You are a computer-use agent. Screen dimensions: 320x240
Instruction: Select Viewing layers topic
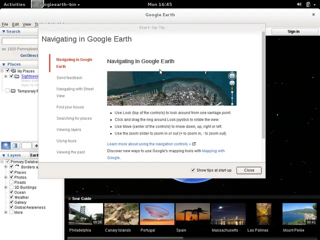(69, 129)
